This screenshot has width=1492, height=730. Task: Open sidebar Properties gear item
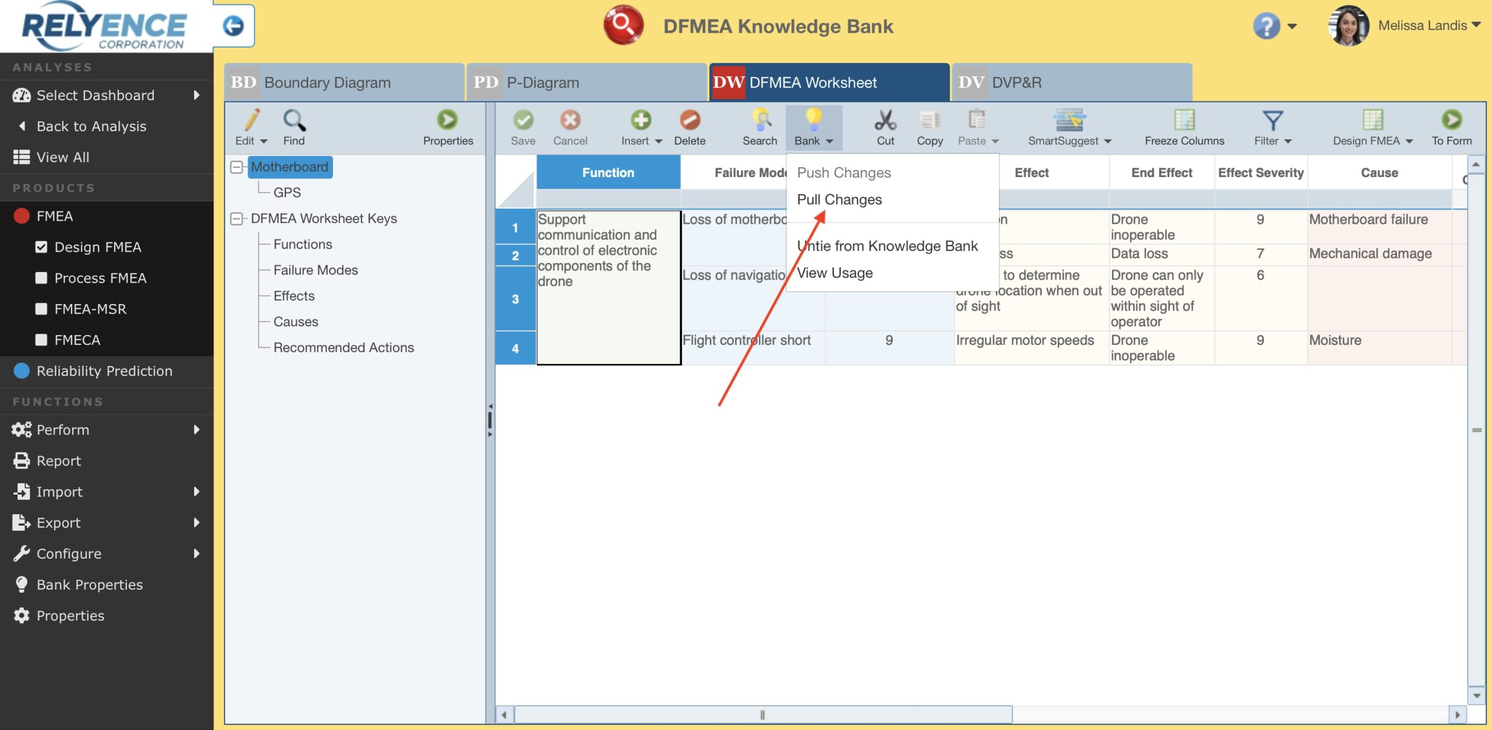(x=107, y=615)
